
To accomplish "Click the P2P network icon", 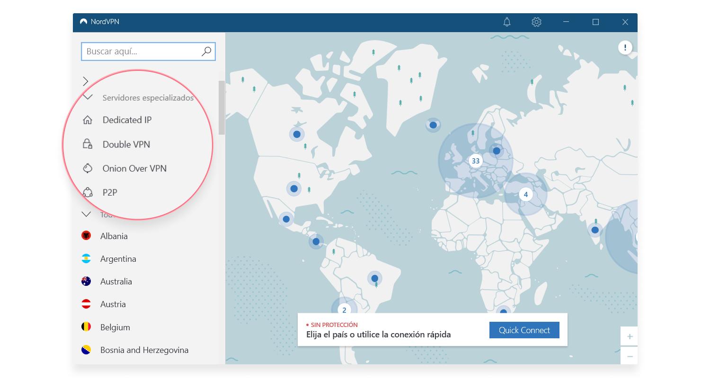I will [x=88, y=192].
